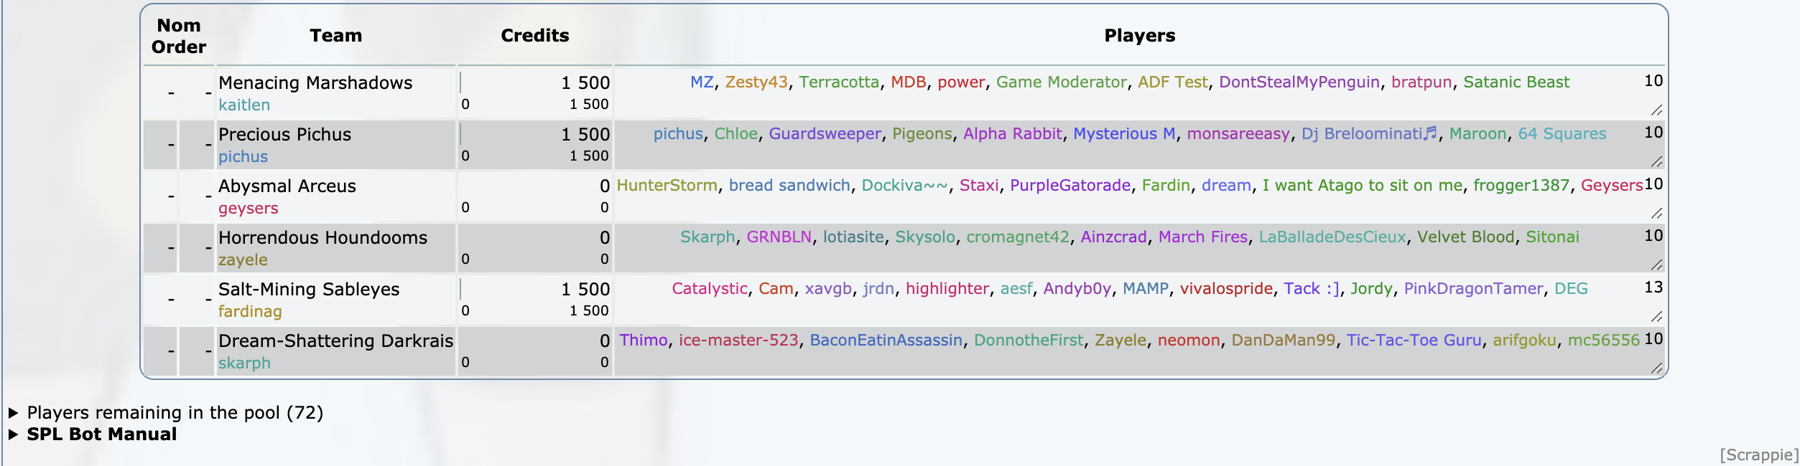Select player Tic-Tac-Toe Guru in Darkrais roster
The width and height of the screenshot is (1800, 466).
[x=1414, y=341]
